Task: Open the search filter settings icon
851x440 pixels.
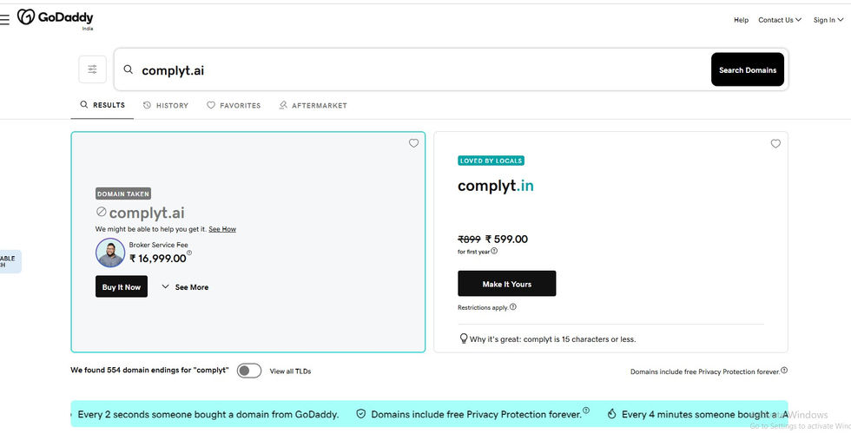Action: coord(92,69)
